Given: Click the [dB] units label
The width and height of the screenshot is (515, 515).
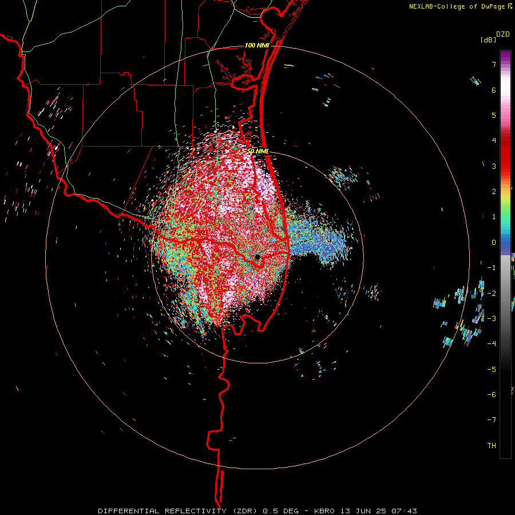Looking at the screenshot, I should coord(488,39).
